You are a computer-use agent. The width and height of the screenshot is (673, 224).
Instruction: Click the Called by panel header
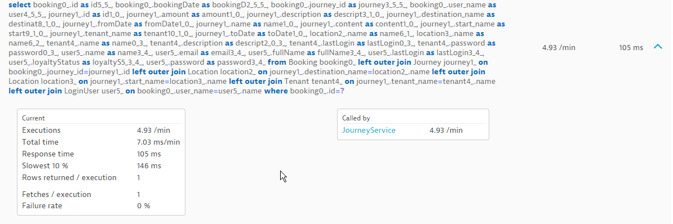[x=356, y=118]
